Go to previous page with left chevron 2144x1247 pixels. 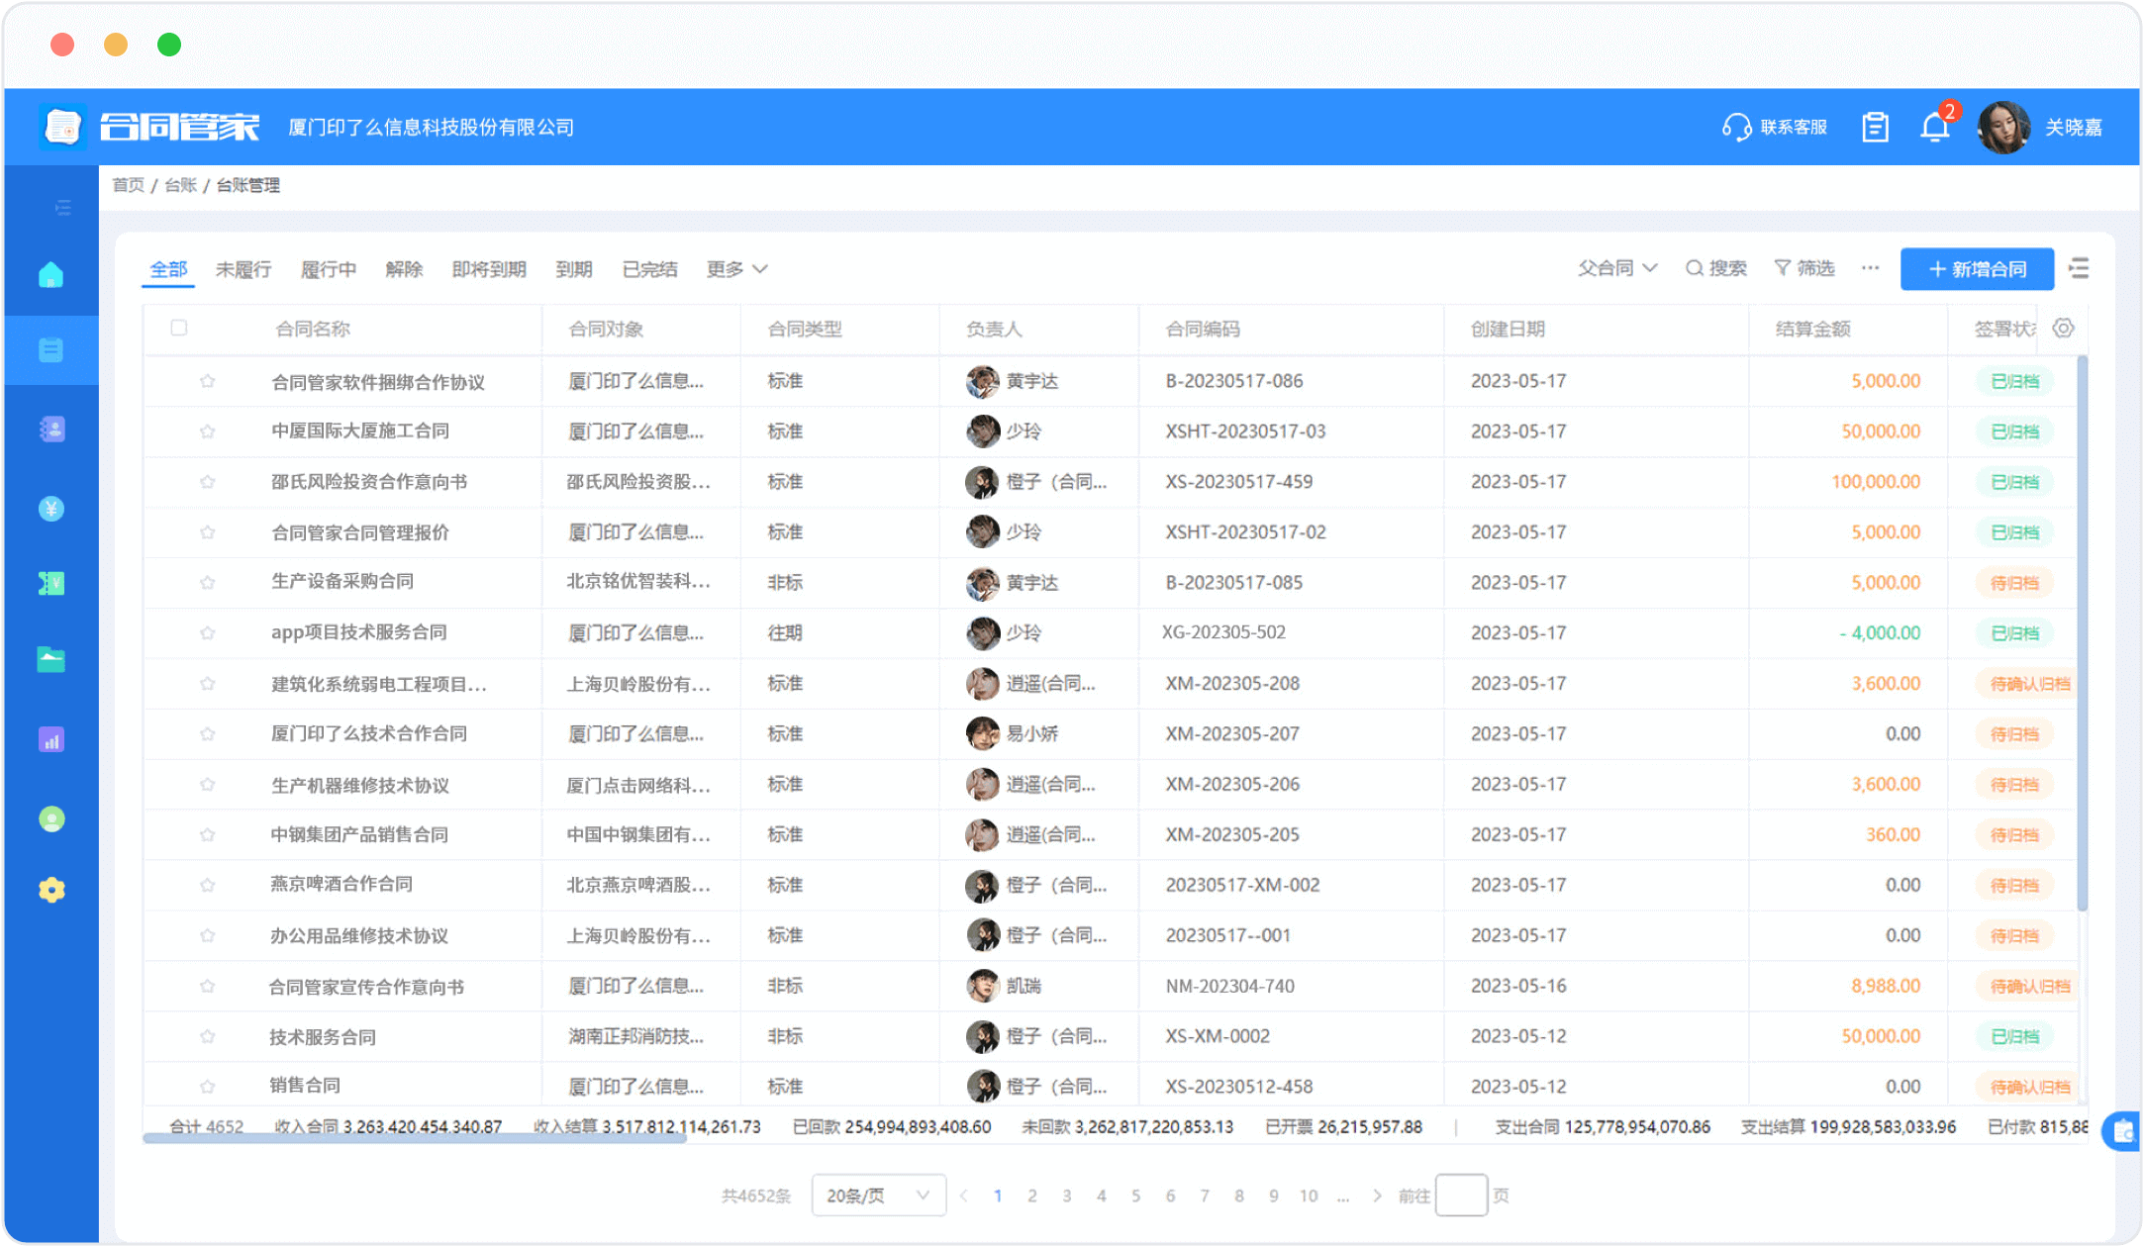click(963, 1196)
